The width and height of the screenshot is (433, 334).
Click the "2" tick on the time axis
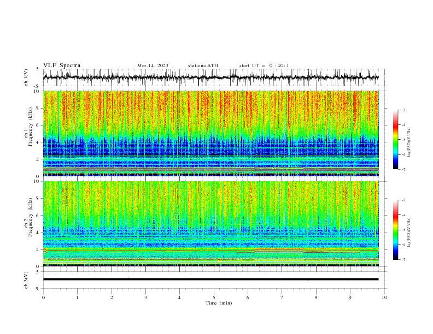point(112,297)
